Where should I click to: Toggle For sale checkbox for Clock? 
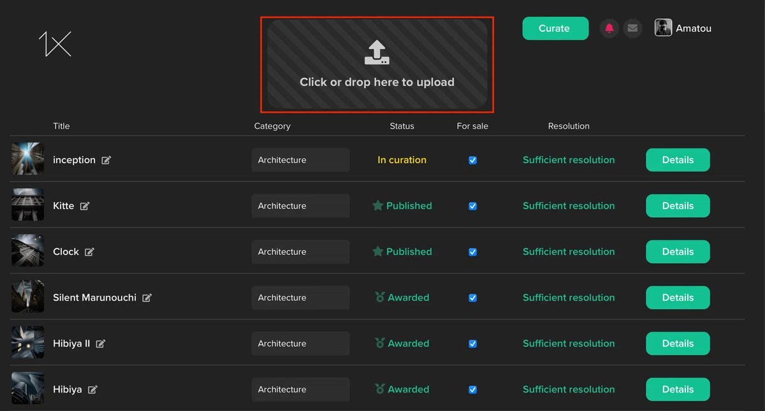(x=472, y=252)
